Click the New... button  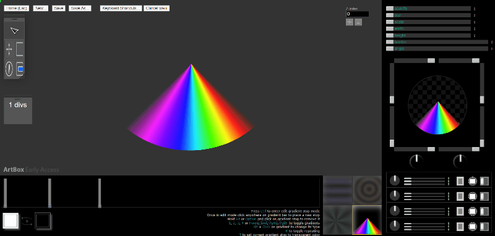pyautogui.click(x=41, y=8)
